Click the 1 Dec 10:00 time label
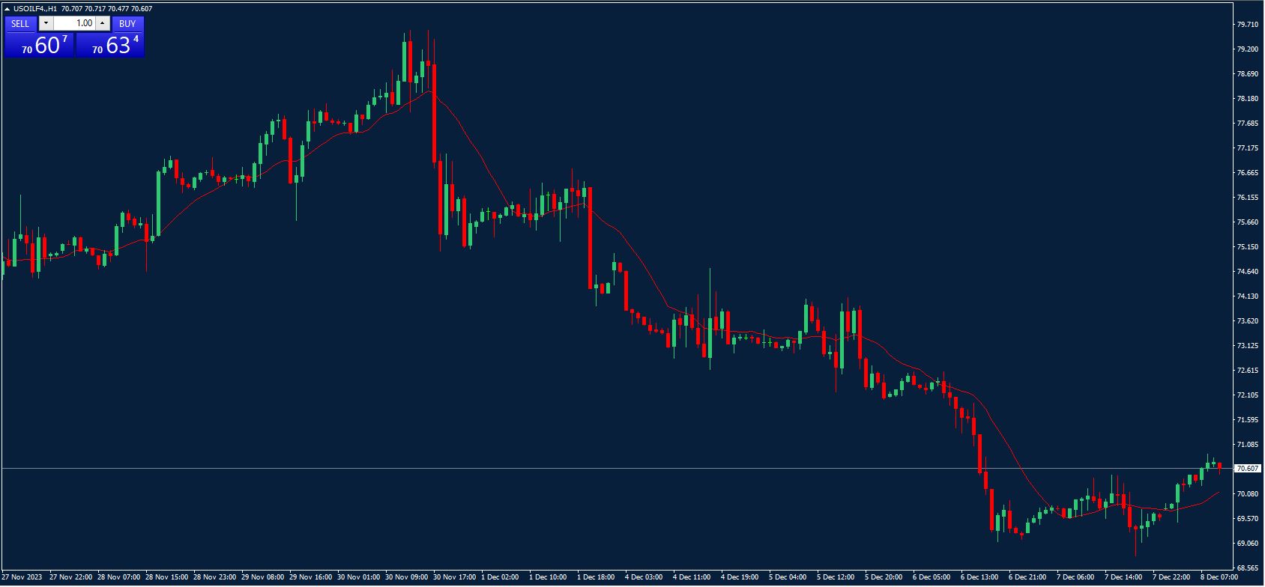Screen dimensions: 1265x587 pos(548,577)
